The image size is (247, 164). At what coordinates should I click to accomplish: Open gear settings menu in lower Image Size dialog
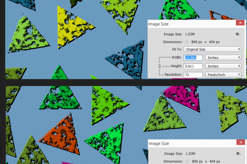[x=238, y=154]
